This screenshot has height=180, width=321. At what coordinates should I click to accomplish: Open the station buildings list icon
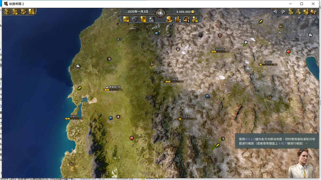click(15, 11)
